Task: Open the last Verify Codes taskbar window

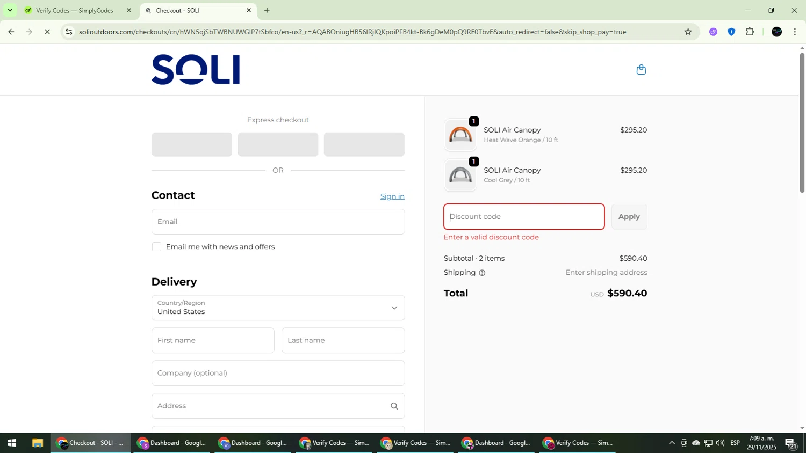Action: click(578, 443)
